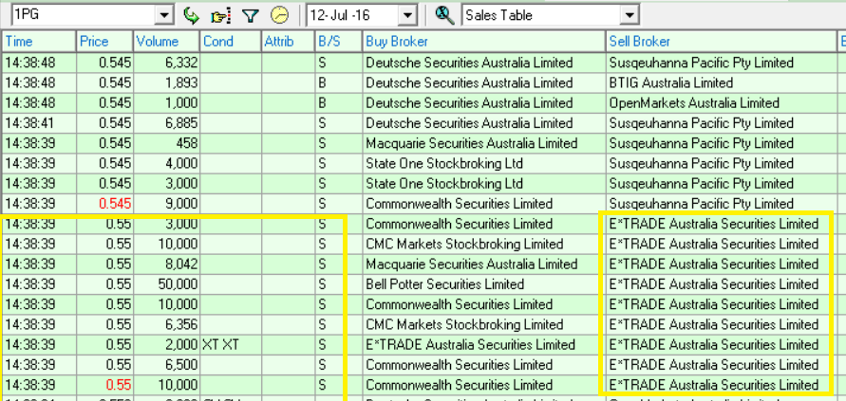Click the magnifying glass search icon
846x401 pixels.
pyautogui.click(x=444, y=15)
